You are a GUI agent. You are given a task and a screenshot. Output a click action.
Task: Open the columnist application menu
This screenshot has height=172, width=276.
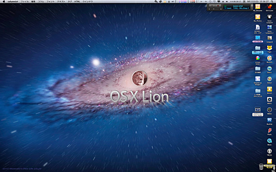click(13, 1)
